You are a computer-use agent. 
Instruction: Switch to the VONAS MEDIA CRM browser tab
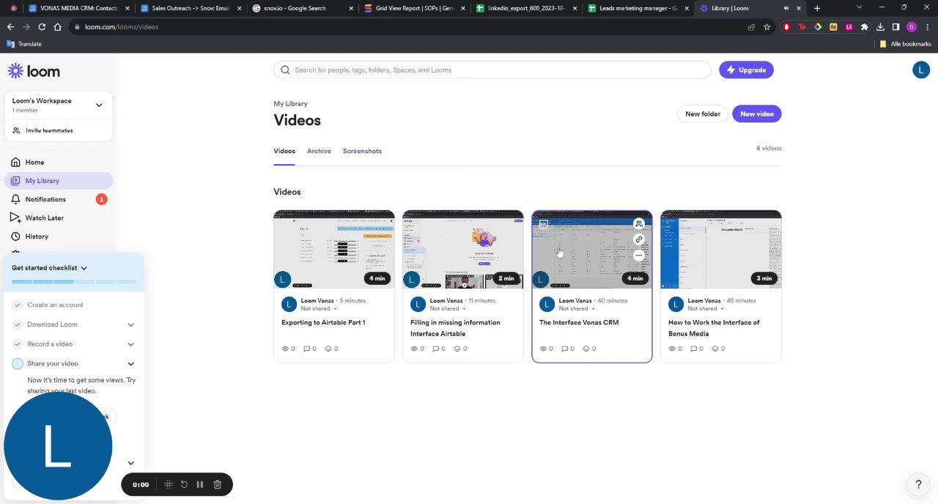(x=79, y=8)
